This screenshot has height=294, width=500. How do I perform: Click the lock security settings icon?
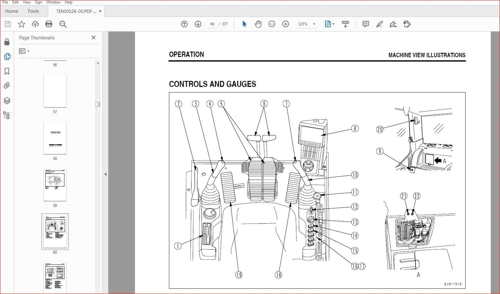[7, 42]
